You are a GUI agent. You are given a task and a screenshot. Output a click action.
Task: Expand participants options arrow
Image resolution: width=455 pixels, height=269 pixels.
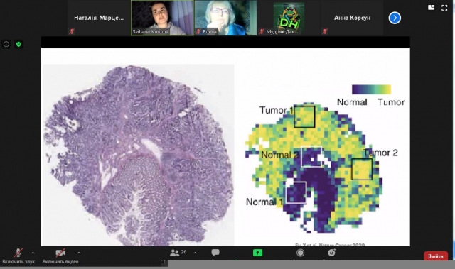tap(196, 253)
